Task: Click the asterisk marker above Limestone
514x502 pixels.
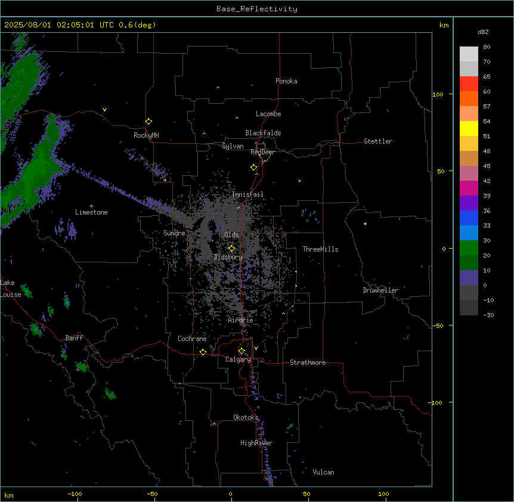Action: [91, 206]
